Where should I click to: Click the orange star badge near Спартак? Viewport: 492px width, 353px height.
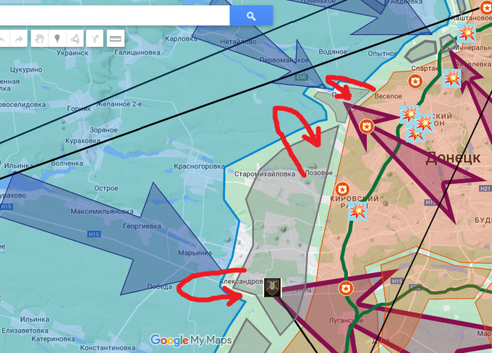tap(415, 81)
